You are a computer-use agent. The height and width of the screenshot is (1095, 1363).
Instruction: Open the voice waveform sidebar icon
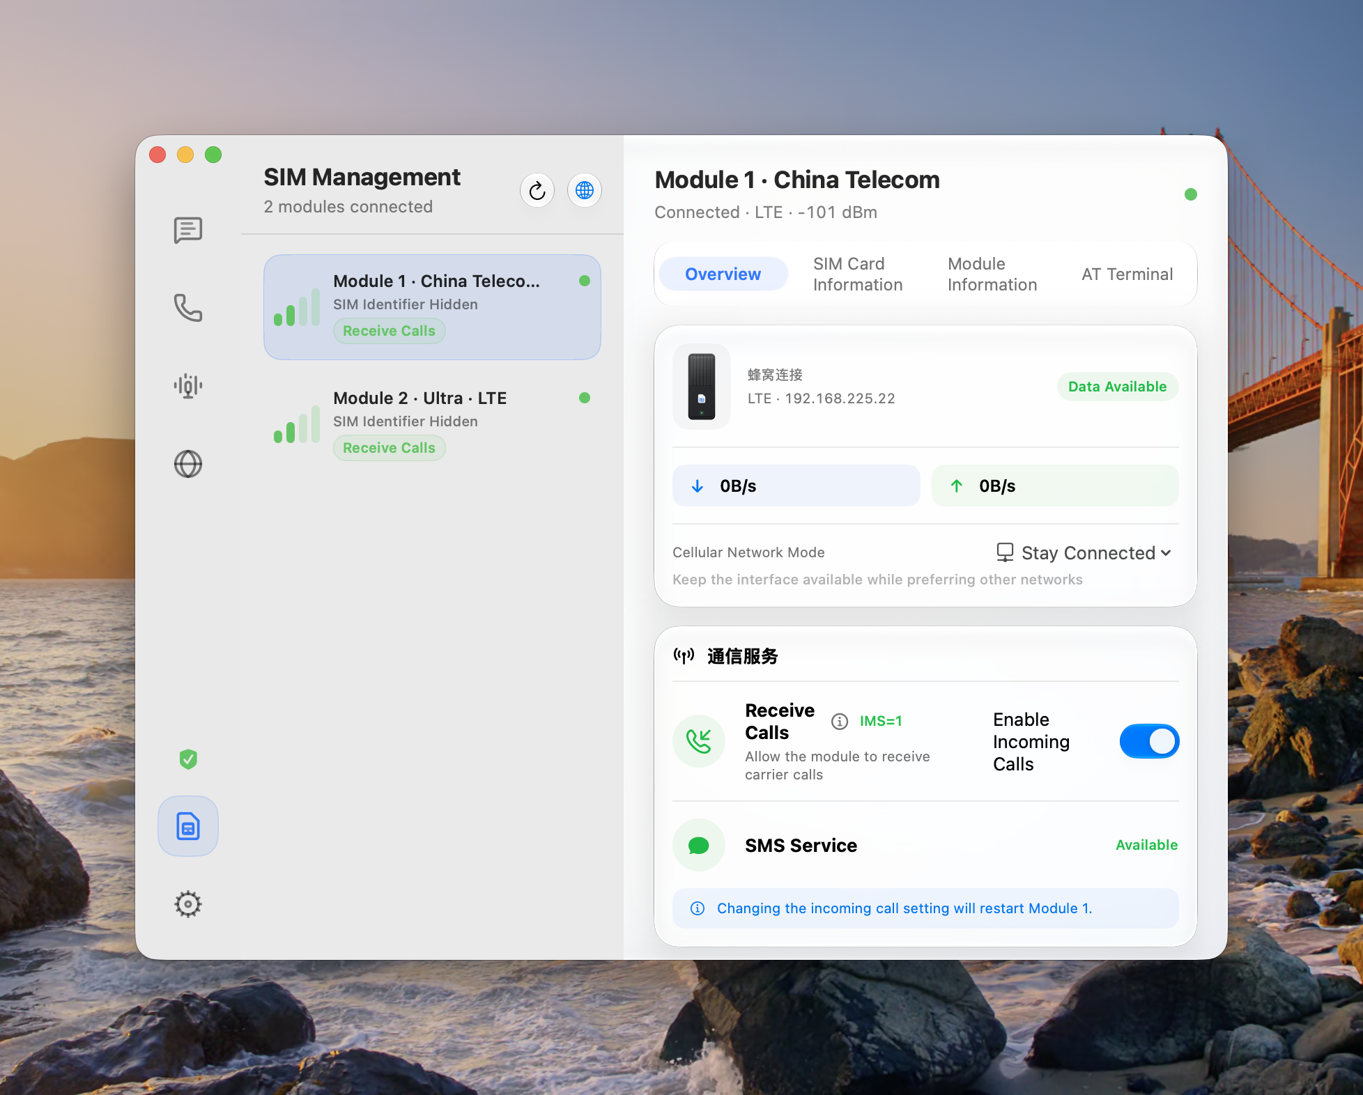pyautogui.click(x=187, y=385)
